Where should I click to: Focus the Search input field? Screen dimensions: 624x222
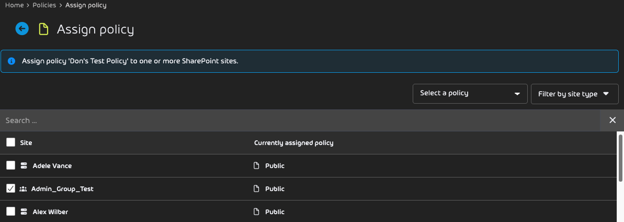300,120
